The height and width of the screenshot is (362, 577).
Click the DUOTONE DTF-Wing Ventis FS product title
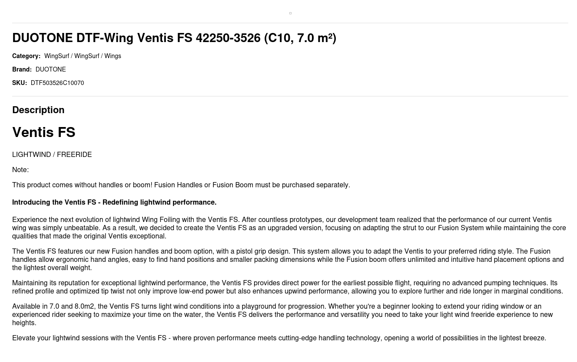coord(174,38)
